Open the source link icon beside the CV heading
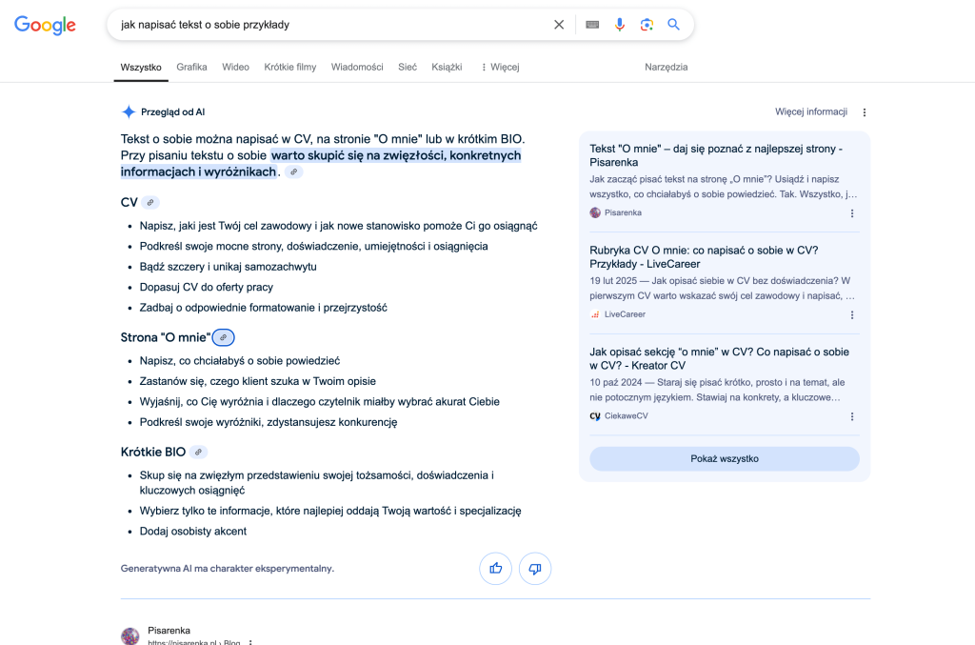Viewport: 975px width, 645px height. tap(151, 202)
